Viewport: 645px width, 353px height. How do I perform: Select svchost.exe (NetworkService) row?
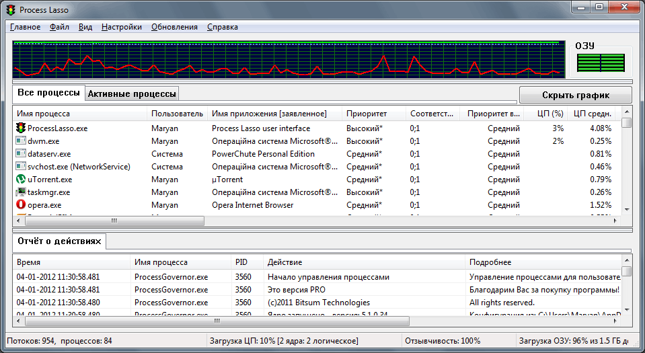tap(317, 167)
